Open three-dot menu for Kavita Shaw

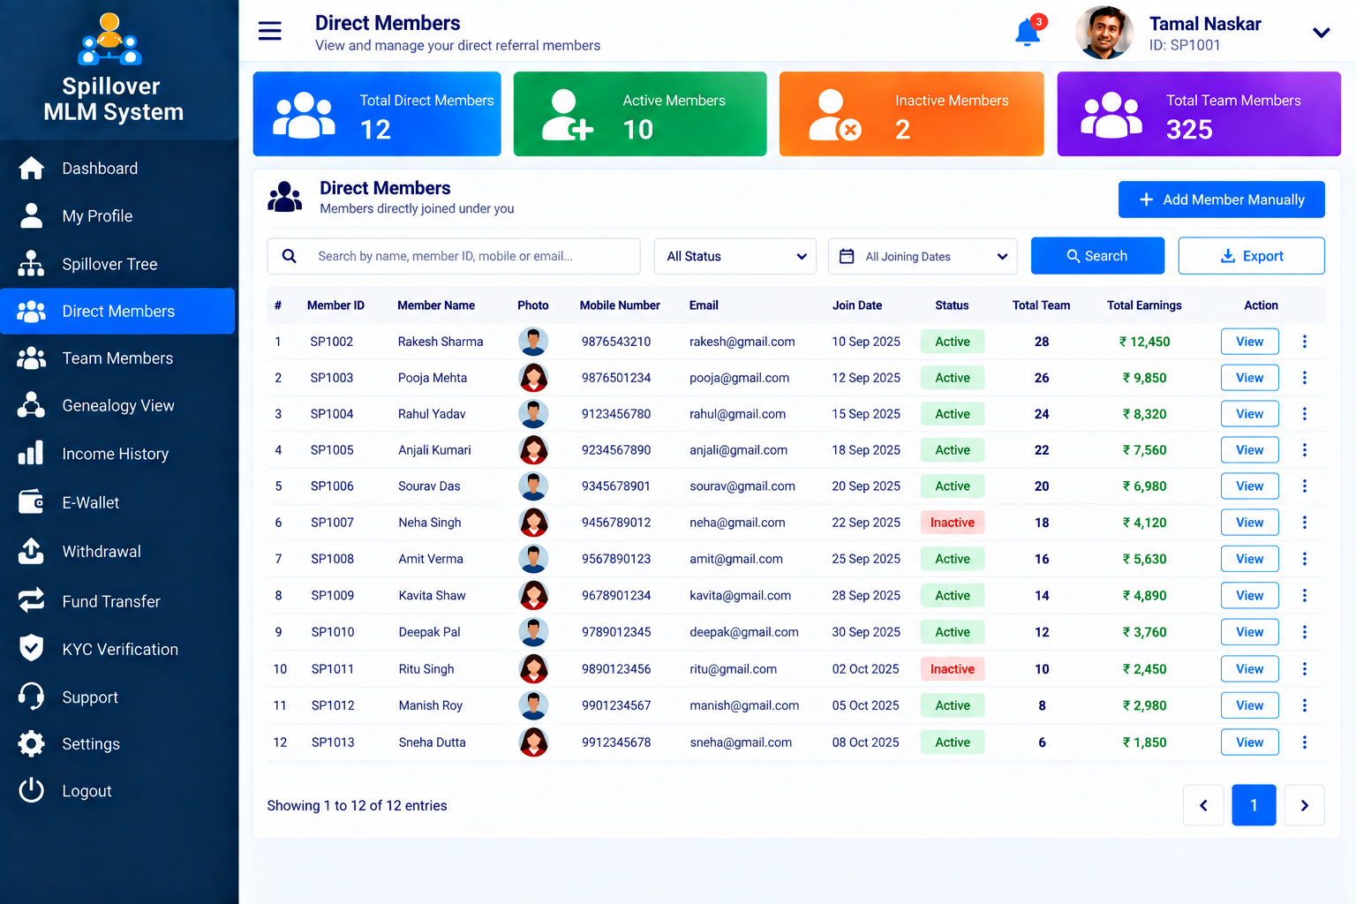click(1304, 596)
